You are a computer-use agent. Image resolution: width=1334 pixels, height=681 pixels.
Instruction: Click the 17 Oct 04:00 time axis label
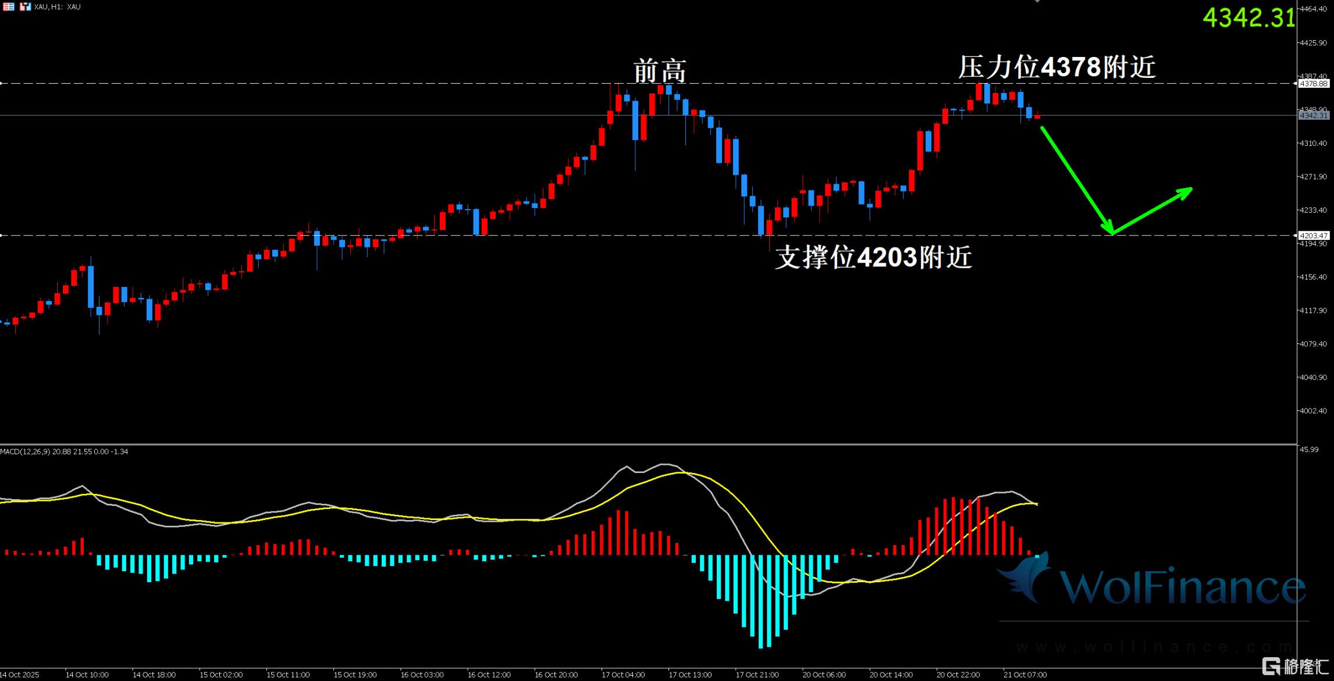pyautogui.click(x=623, y=675)
